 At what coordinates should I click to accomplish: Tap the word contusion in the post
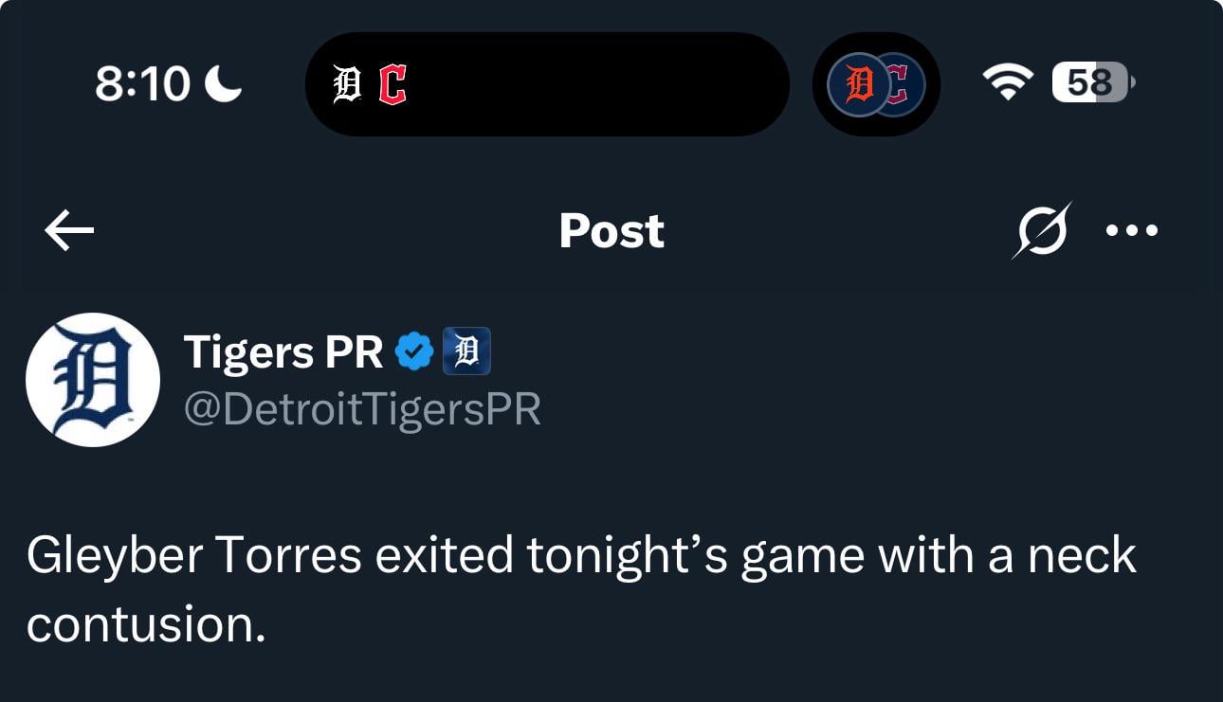tap(145, 623)
